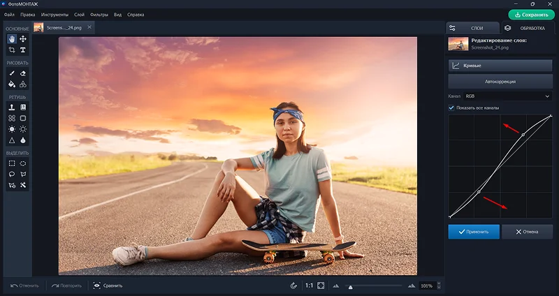Select the Elliptical selection tool
The image size is (559, 296).
[x=23, y=163]
